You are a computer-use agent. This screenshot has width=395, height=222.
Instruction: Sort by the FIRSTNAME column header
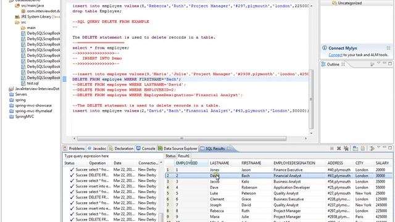pyautogui.click(x=256, y=163)
